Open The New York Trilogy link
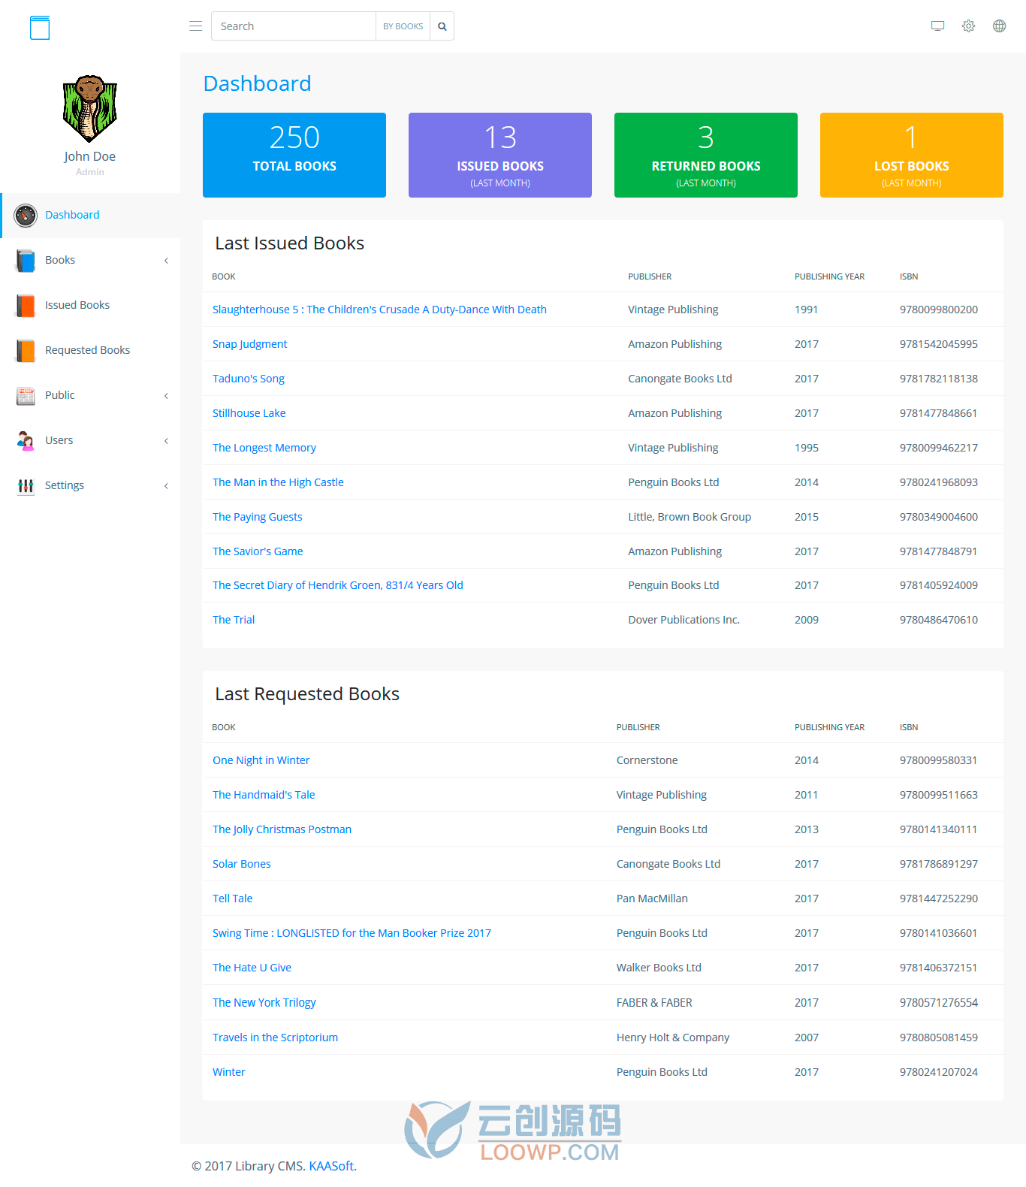Viewport: 1026px width, 1187px height. click(264, 1003)
